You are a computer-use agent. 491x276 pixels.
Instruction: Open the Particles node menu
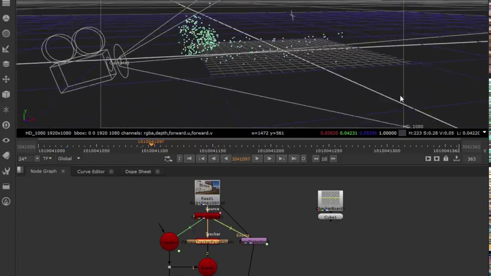[6, 110]
